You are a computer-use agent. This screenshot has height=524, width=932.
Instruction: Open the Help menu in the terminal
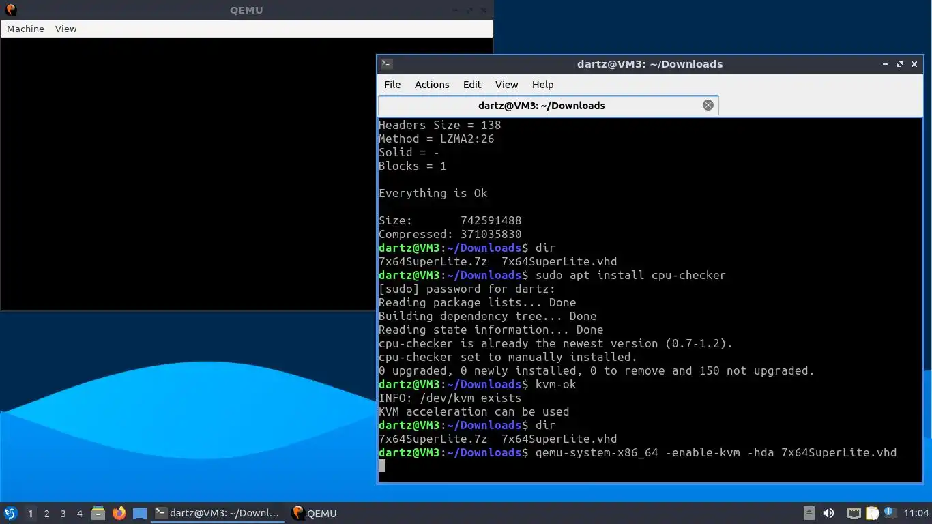point(542,85)
